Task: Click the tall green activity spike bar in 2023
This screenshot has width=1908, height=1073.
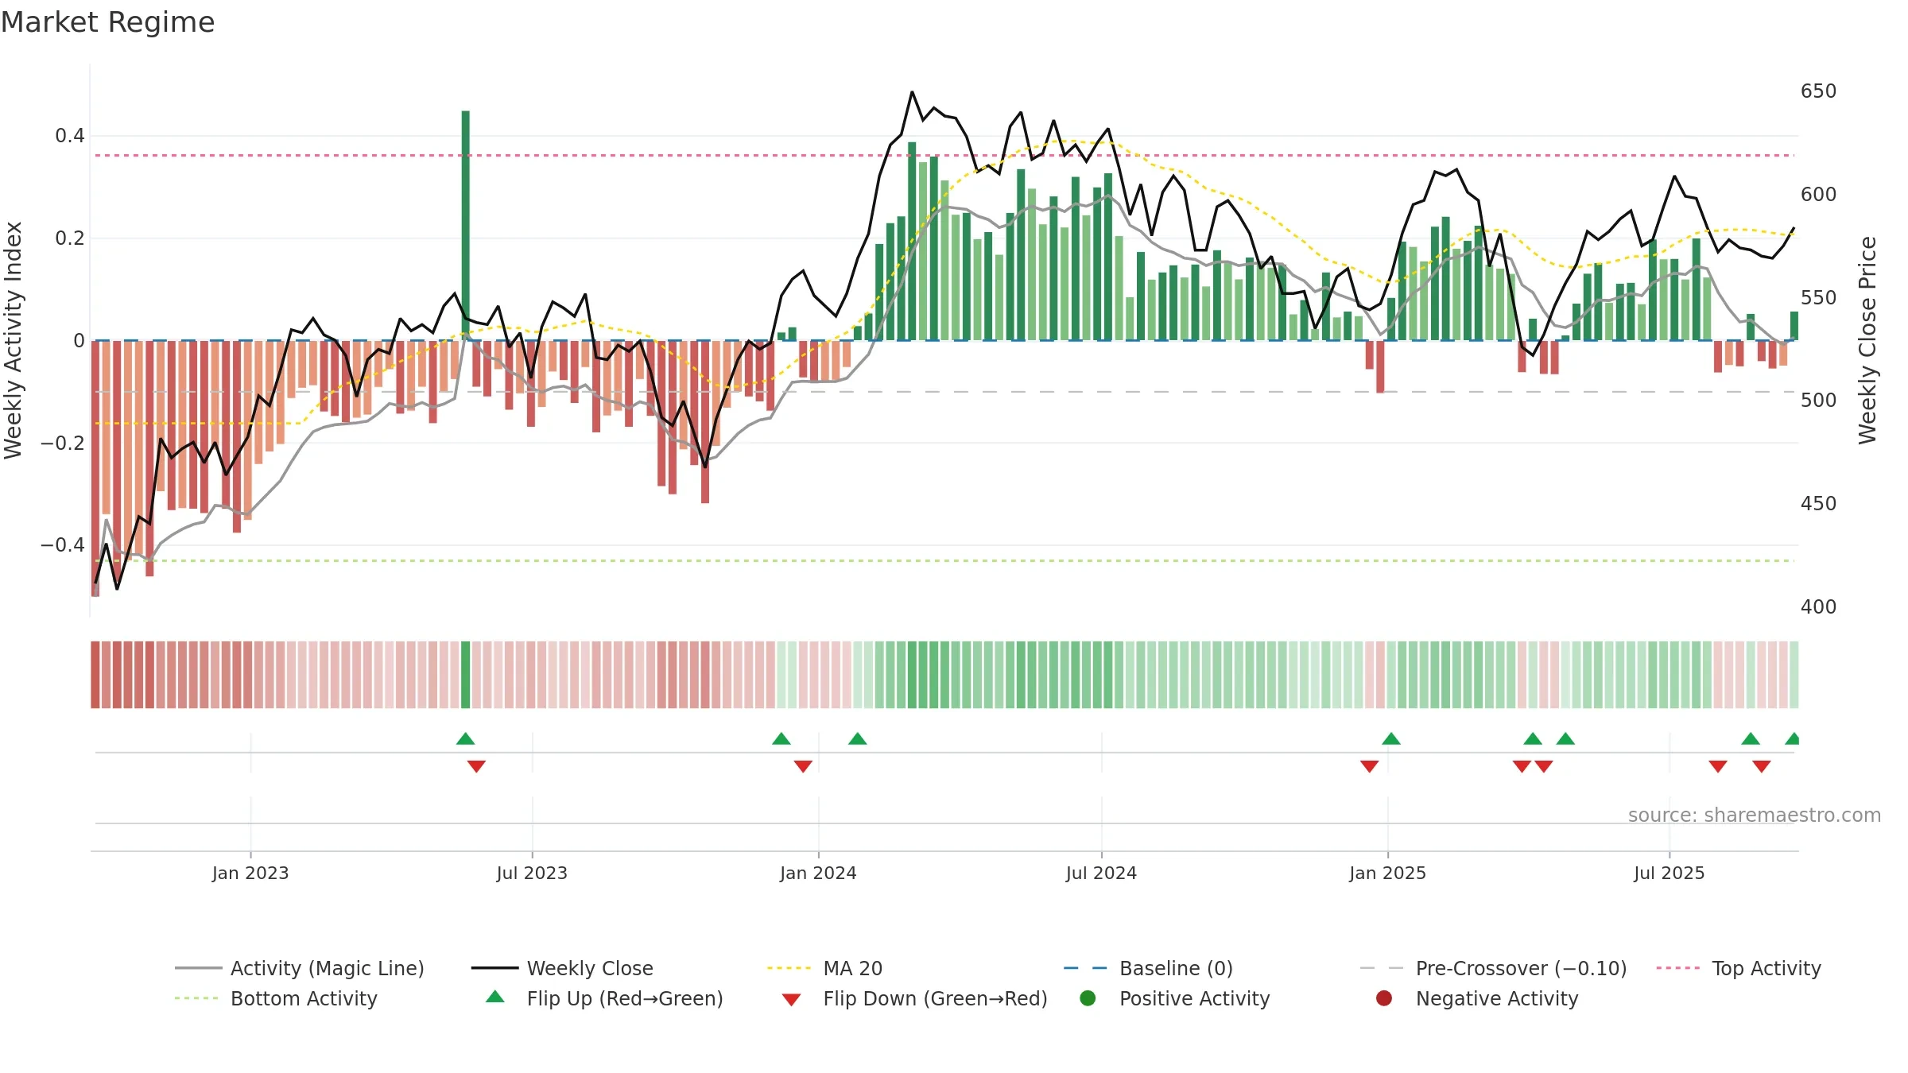Action: point(466,226)
